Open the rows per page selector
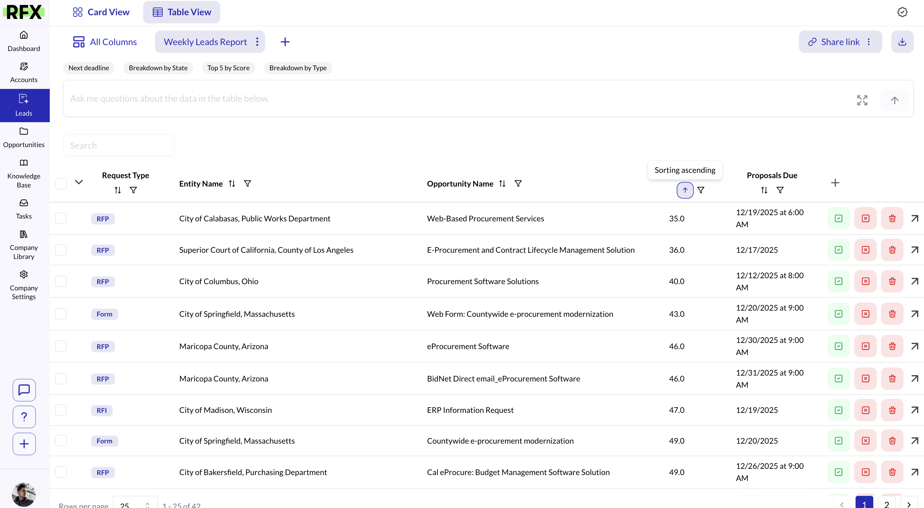The width and height of the screenshot is (924, 508). click(x=135, y=504)
